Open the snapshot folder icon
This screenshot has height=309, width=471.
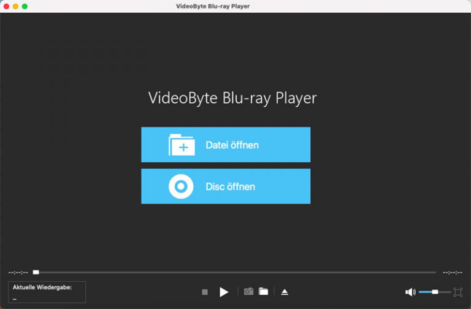(x=264, y=291)
